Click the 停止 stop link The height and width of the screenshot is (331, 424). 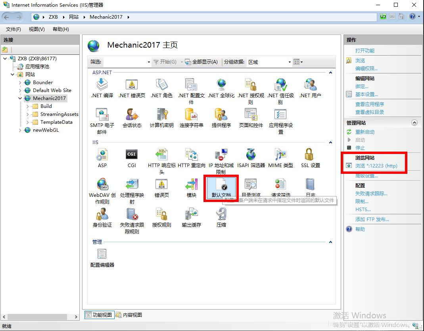(360, 148)
